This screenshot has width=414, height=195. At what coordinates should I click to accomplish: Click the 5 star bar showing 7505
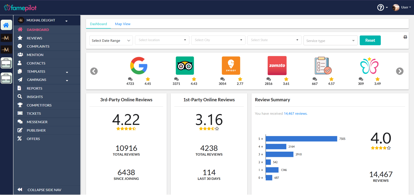pos(301,139)
